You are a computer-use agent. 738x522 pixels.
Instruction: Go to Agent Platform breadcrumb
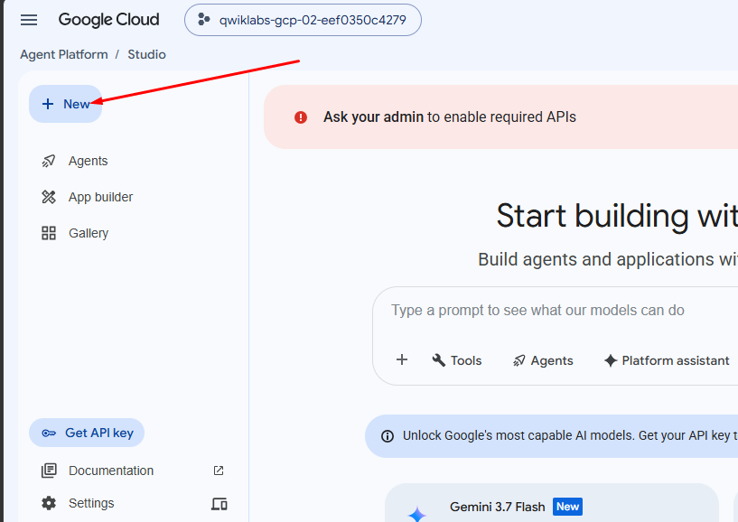[x=64, y=54]
